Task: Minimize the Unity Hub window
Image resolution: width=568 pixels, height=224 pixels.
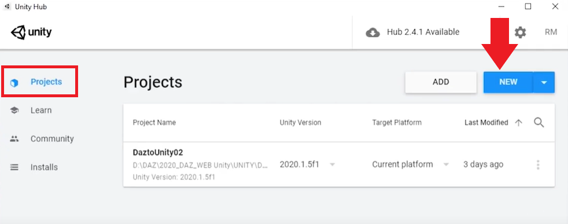Action: (x=501, y=6)
